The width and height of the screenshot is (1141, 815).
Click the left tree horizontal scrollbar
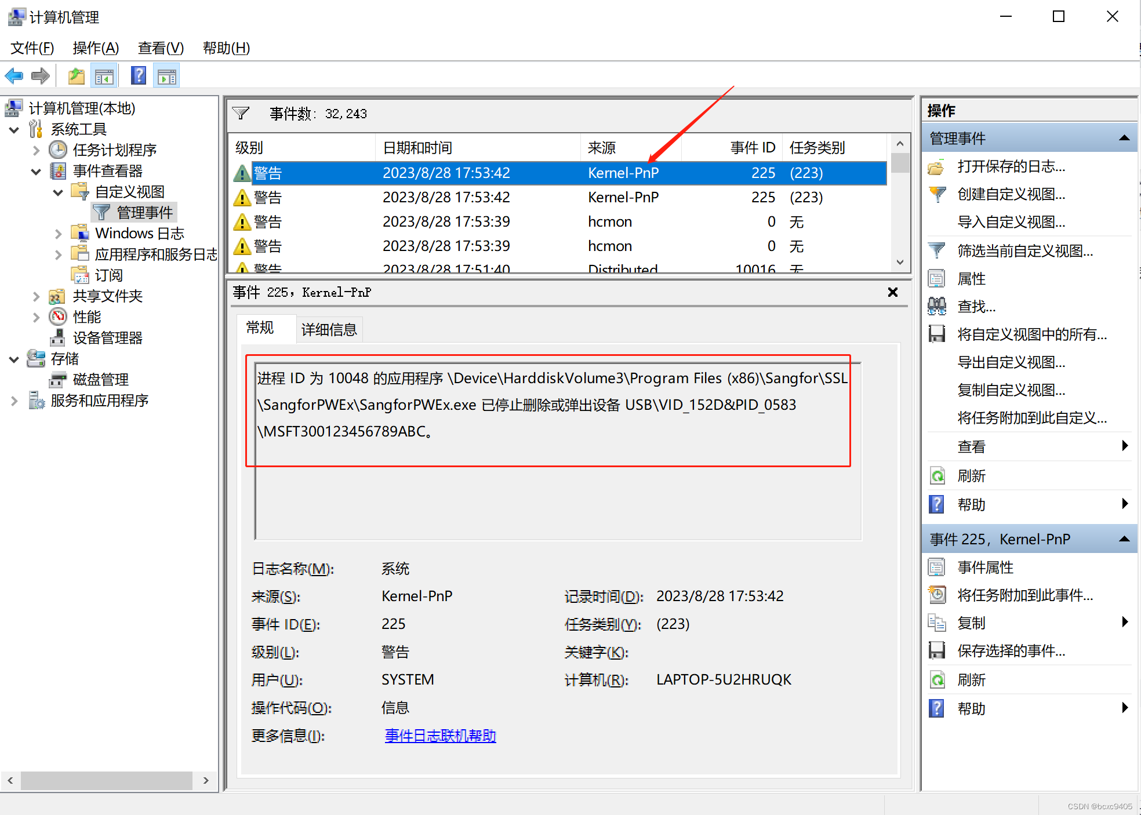click(107, 781)
